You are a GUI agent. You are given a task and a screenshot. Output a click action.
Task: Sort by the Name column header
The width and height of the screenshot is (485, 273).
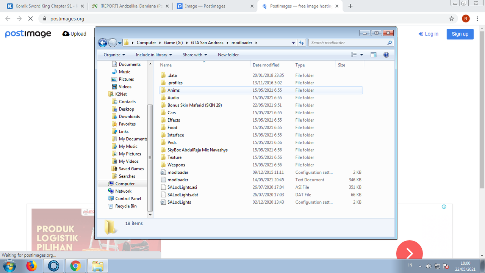204,65
